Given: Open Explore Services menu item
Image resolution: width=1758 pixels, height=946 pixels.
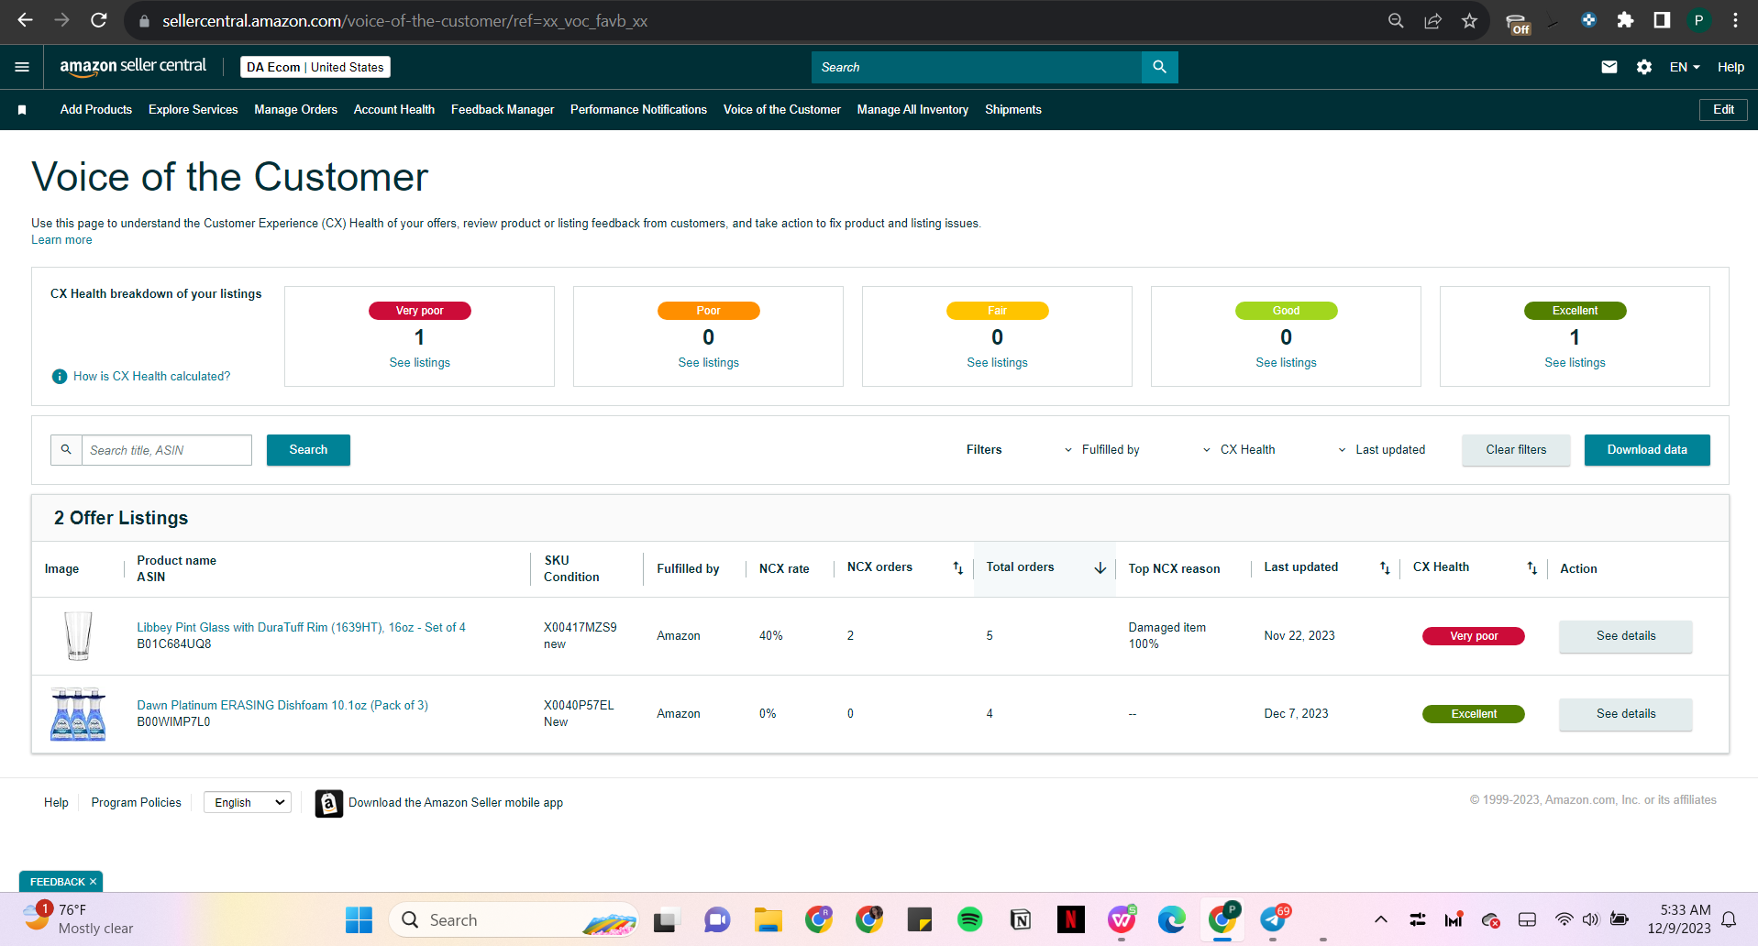Looking at the screenshot, I should [x=193, y=110].
